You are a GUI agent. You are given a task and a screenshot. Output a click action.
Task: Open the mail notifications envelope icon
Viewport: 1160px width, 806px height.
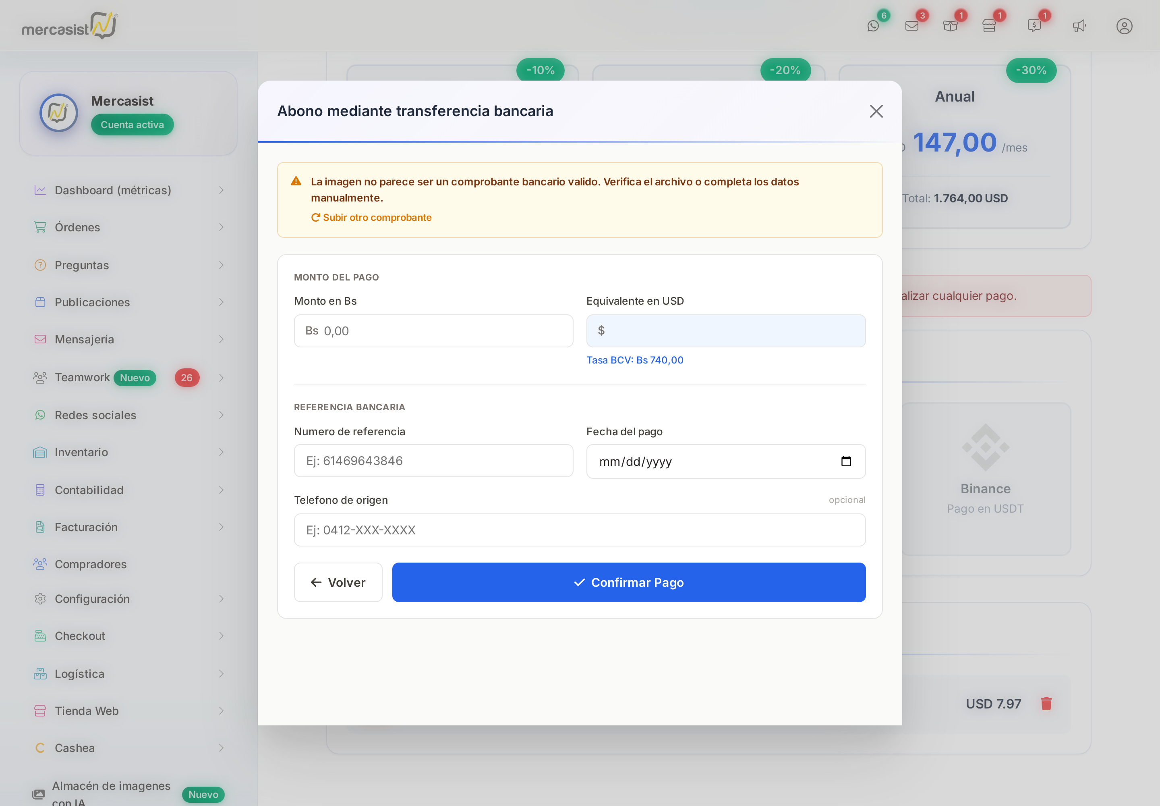[911, 26]
